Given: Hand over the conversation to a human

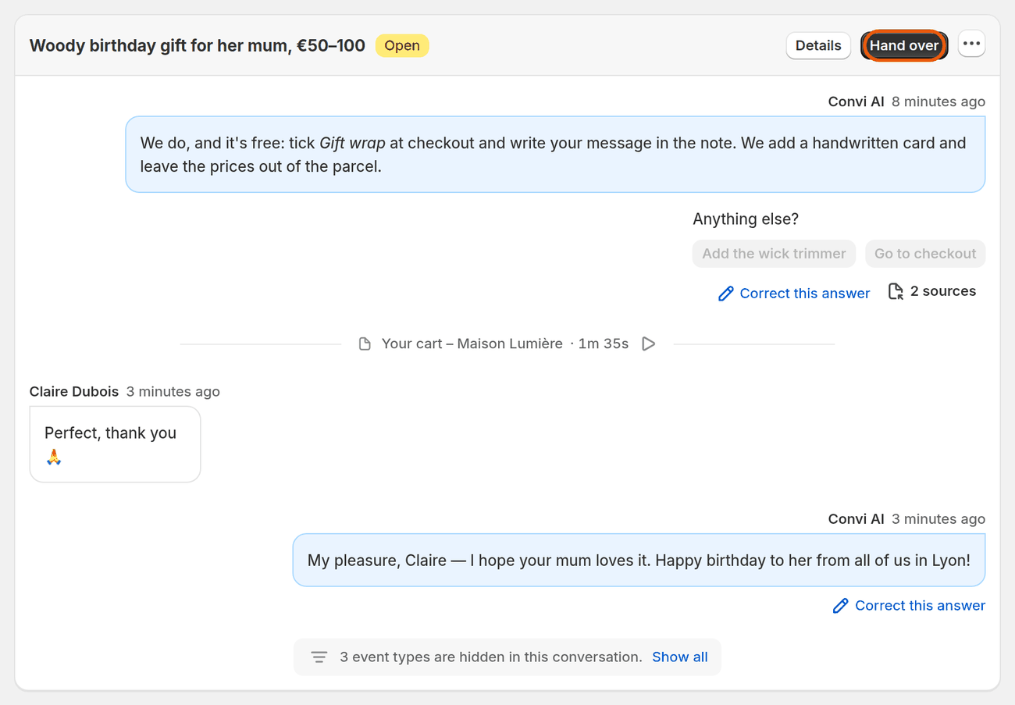Looking at the screenshot, I should [x=904, y=45].
